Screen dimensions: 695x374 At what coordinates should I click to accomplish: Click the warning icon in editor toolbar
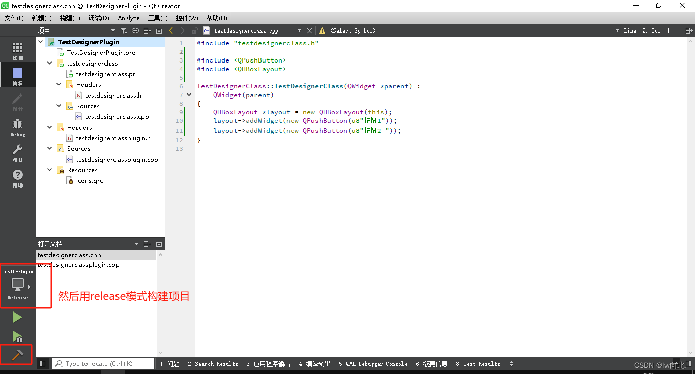click(322, 30)
